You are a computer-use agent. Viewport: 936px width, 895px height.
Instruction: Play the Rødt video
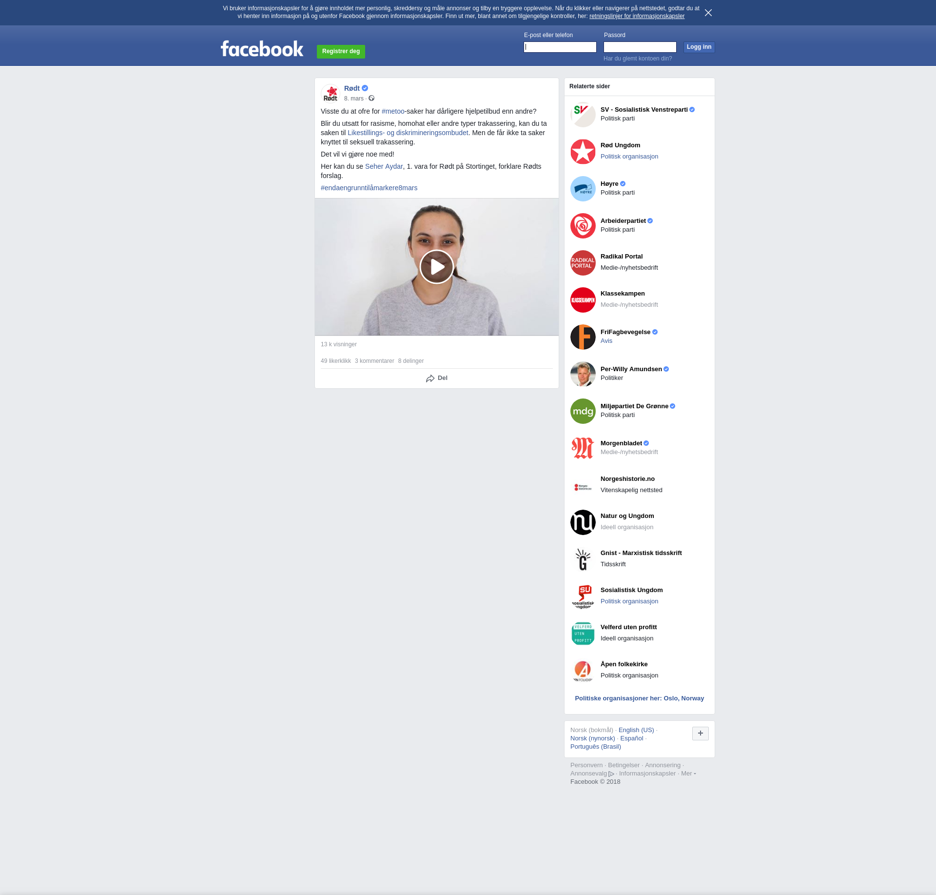click(437, 267)
